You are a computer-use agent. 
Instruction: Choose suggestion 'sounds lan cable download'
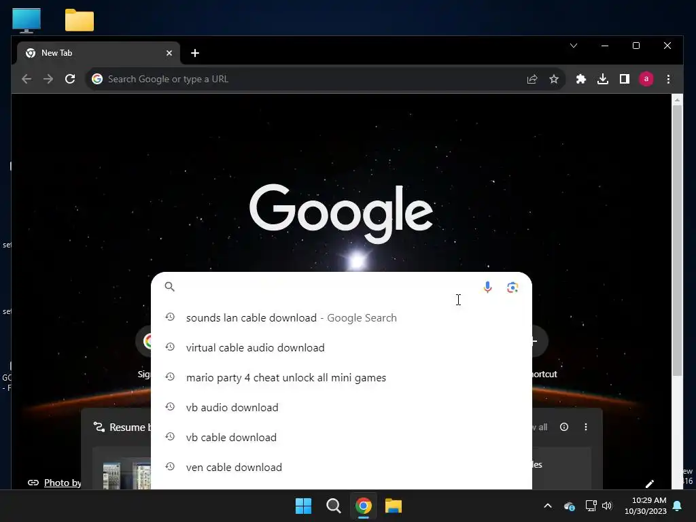pyautogui.click(x=341, y=318)
